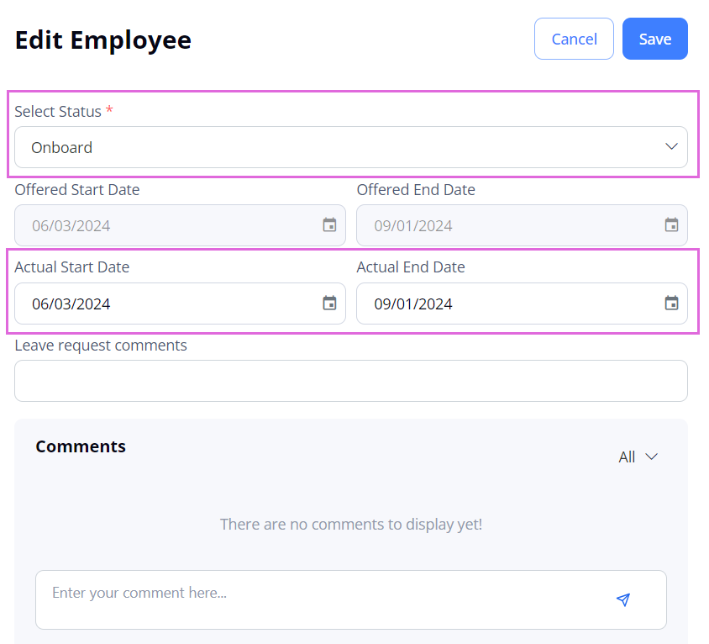This screenshot has width=709, height=644.
Task: Open the All comments filter dropdown
Action: pos(638,457)
